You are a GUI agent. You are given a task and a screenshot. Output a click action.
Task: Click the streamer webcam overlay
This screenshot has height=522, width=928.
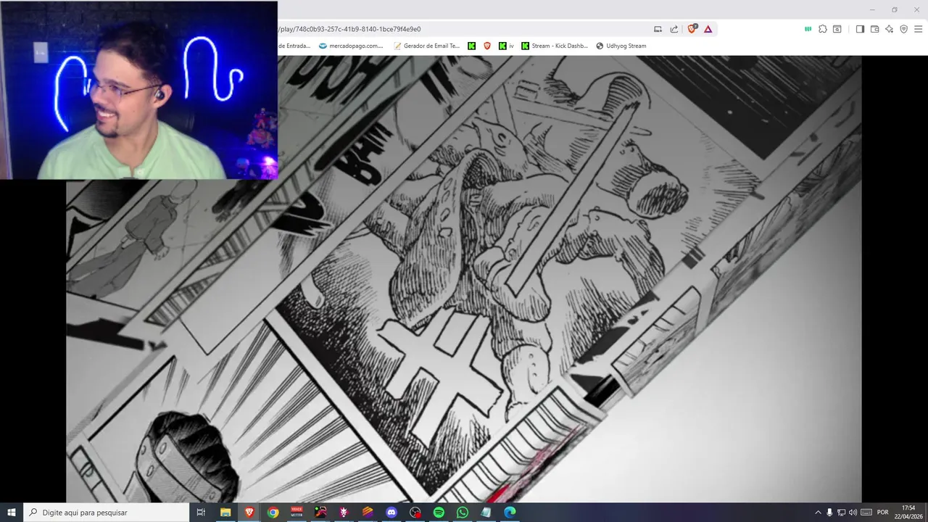coord(138,90)
